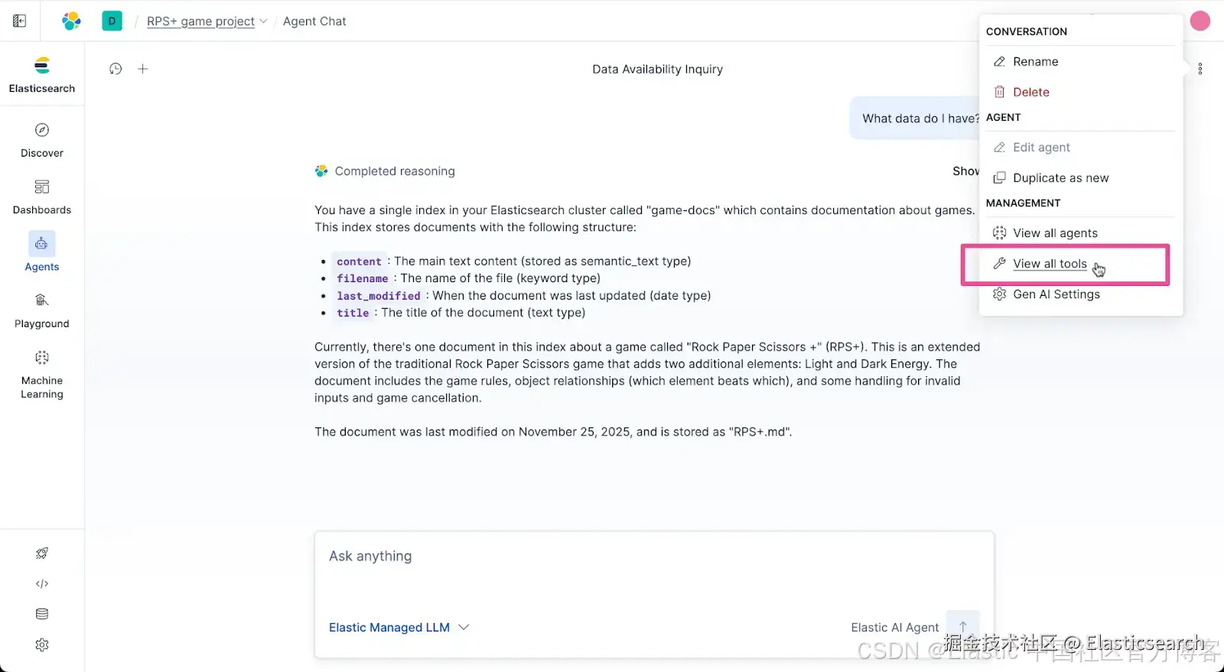Screen dimensions: 1224x672
Task: Toggle the three-dot conversation options menu
Action: [x=1200, y=69]
